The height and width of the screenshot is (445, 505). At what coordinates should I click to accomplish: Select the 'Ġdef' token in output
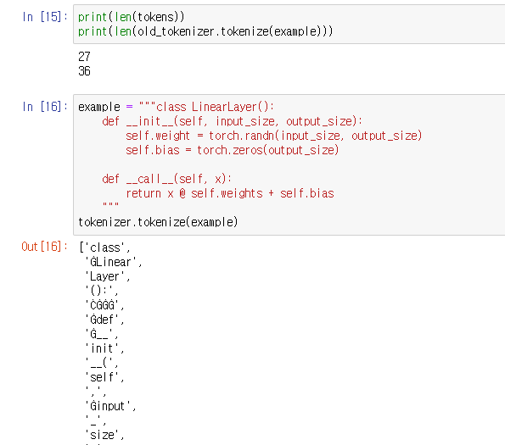[102, 320]
